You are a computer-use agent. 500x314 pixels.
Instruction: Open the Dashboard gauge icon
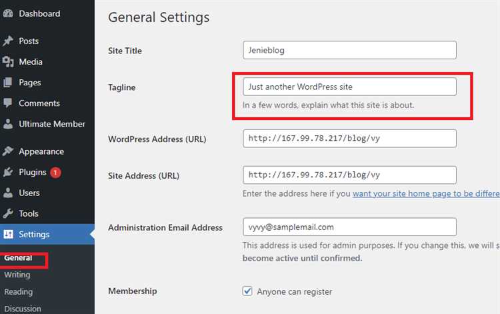point(8,13)
